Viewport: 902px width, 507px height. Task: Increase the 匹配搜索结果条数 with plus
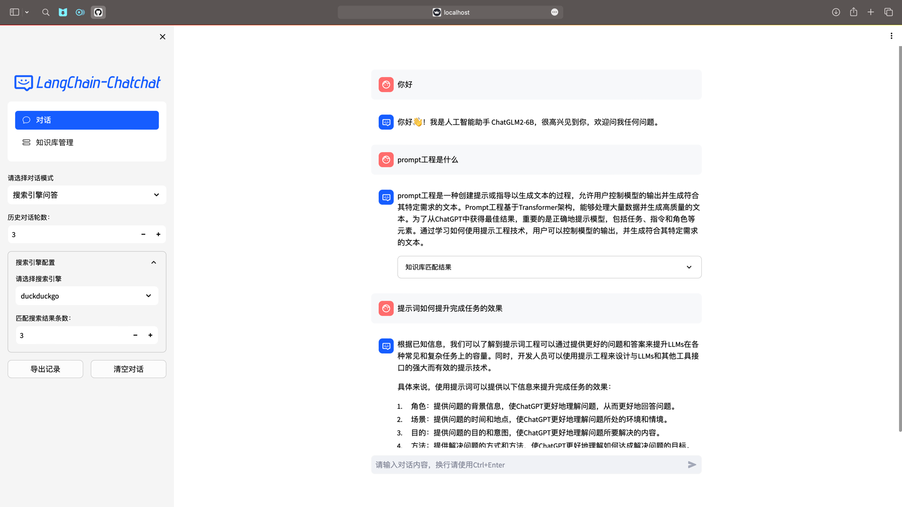pos(150,335)
